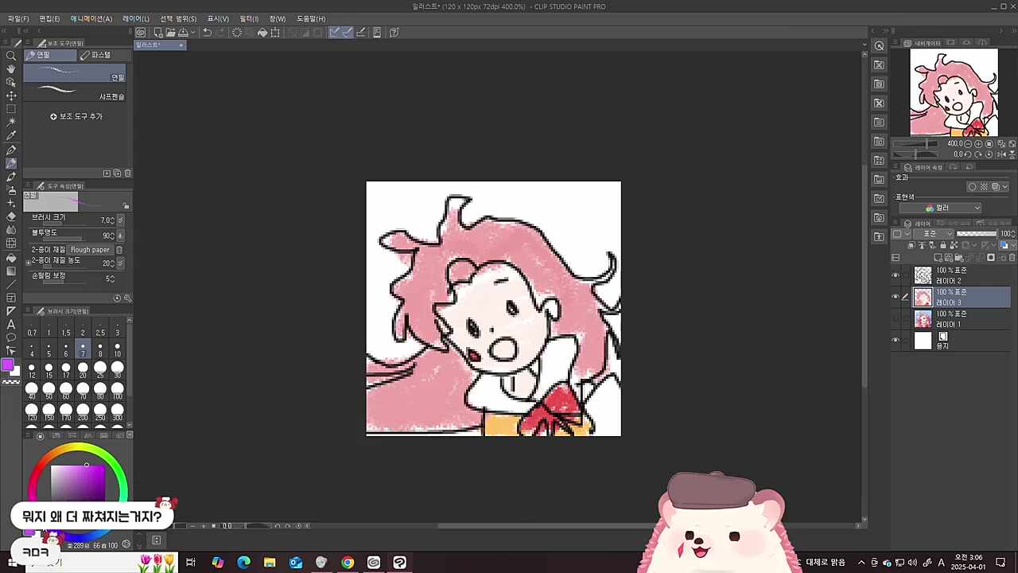Click the Save icon in command bar
This screenshot has height=573, width=1018.
tap(183, 33)
